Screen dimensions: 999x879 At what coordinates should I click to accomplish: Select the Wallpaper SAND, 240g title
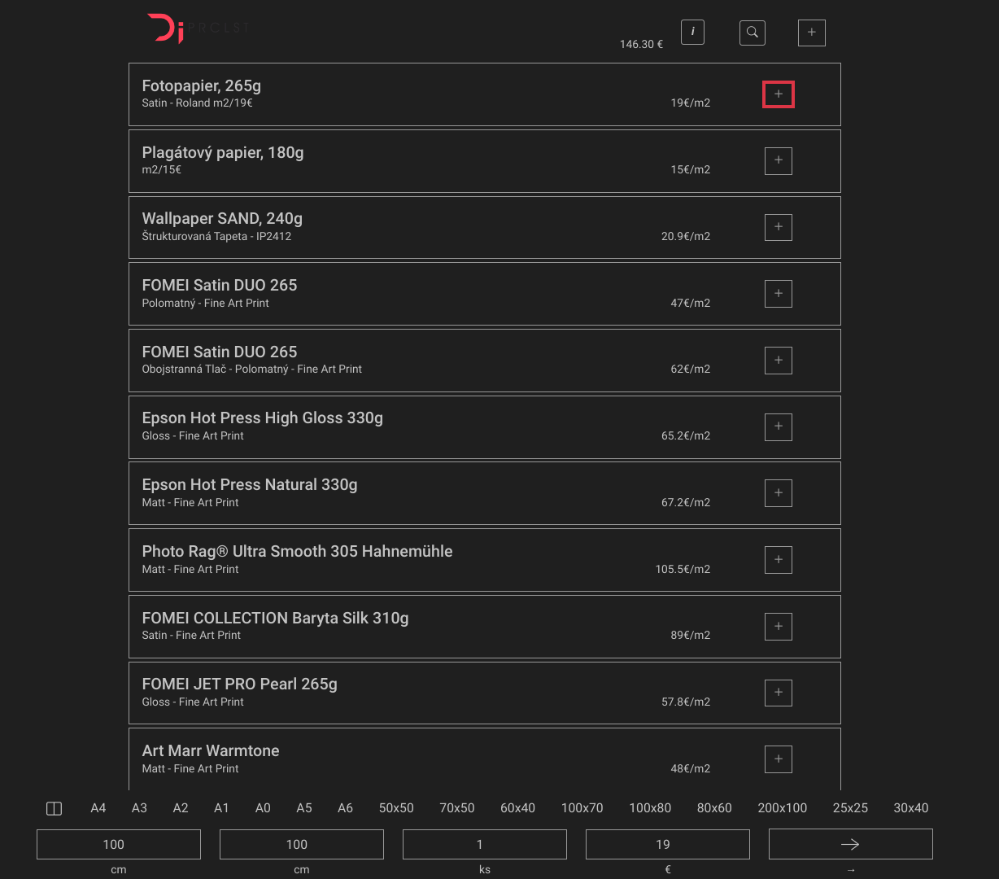coord(222,219)
